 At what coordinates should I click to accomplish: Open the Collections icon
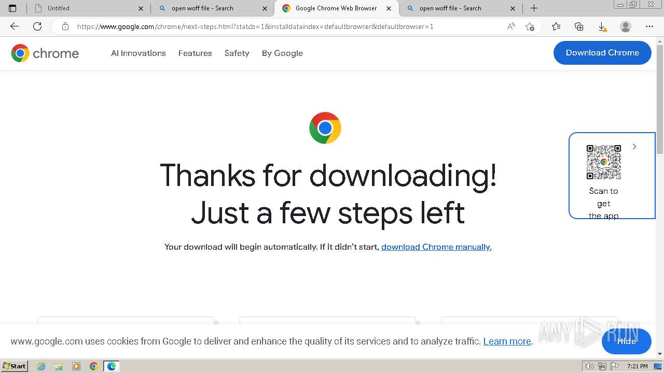pos(579,26)
